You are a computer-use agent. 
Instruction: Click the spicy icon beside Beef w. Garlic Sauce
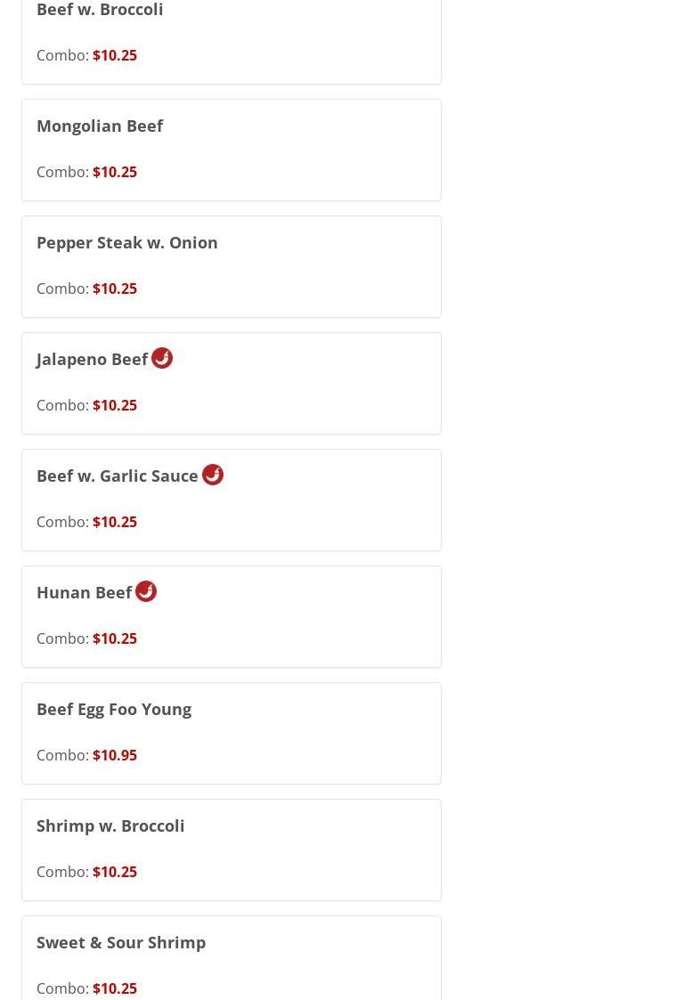(x=213, y=475)
